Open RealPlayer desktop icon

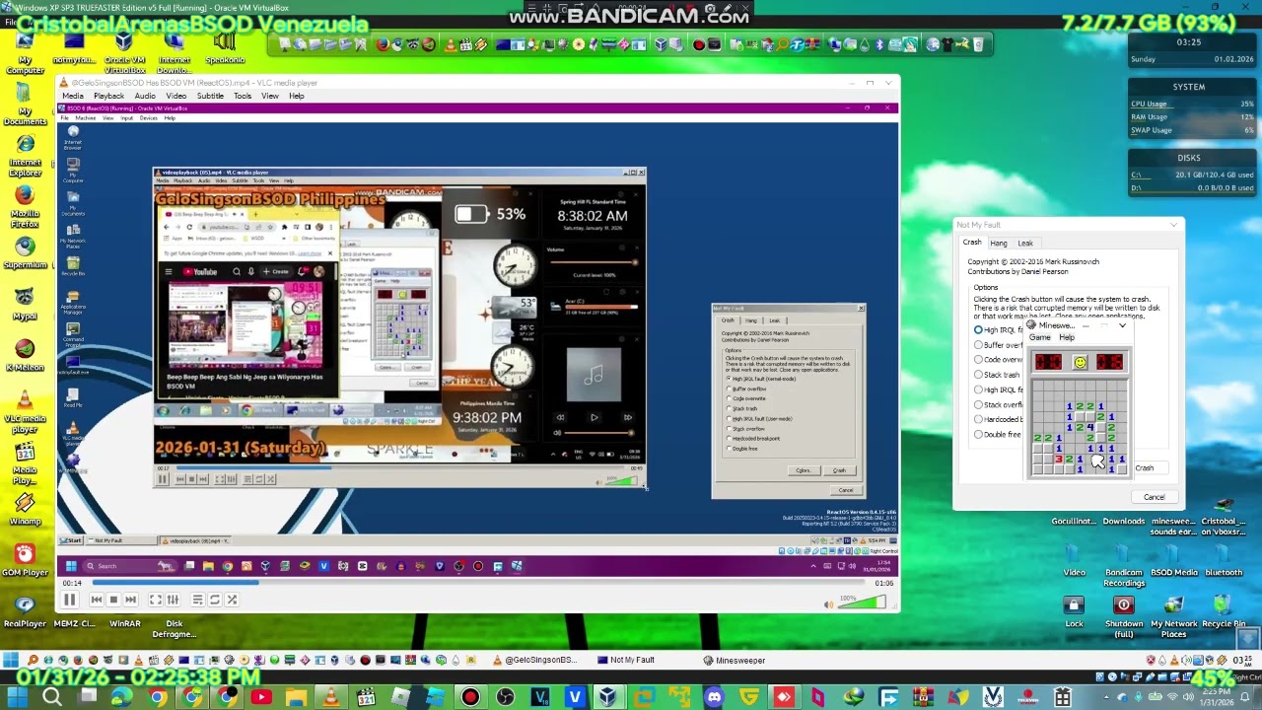click(x=25, y=612)
